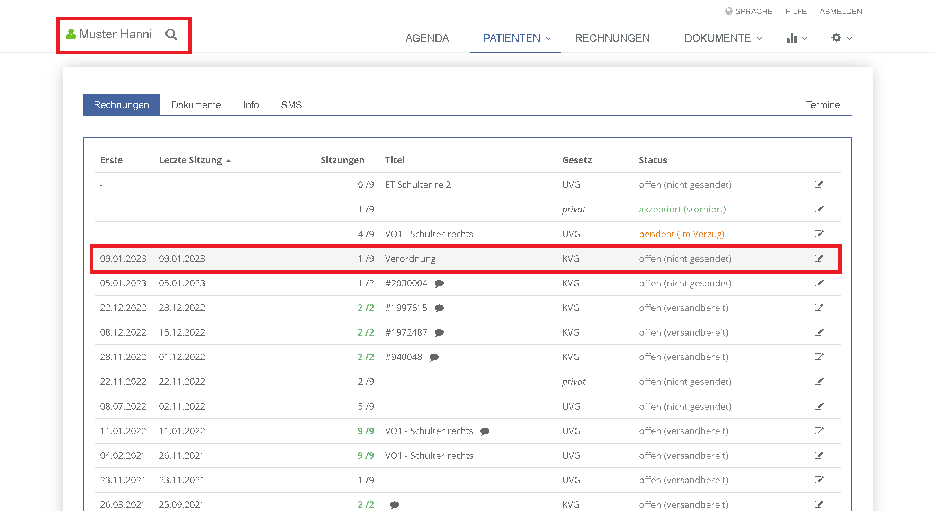Click the green patient icon beside Muster Hanni
The height and width of the screenshot is (511, 935).
coord(71,34)
